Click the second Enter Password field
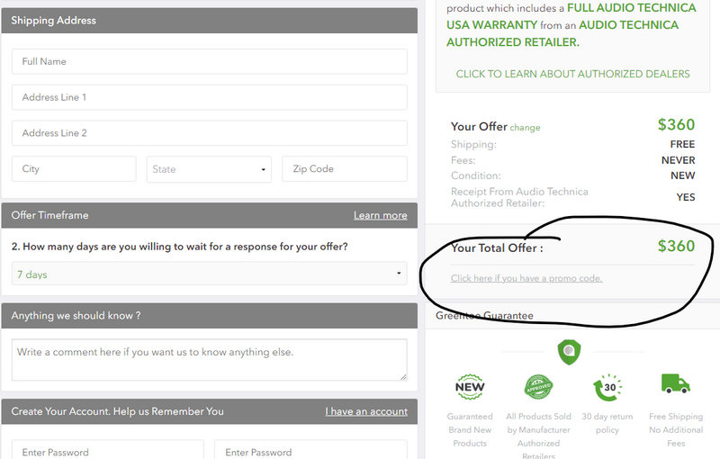720x459 pixels. coord(310,450)
